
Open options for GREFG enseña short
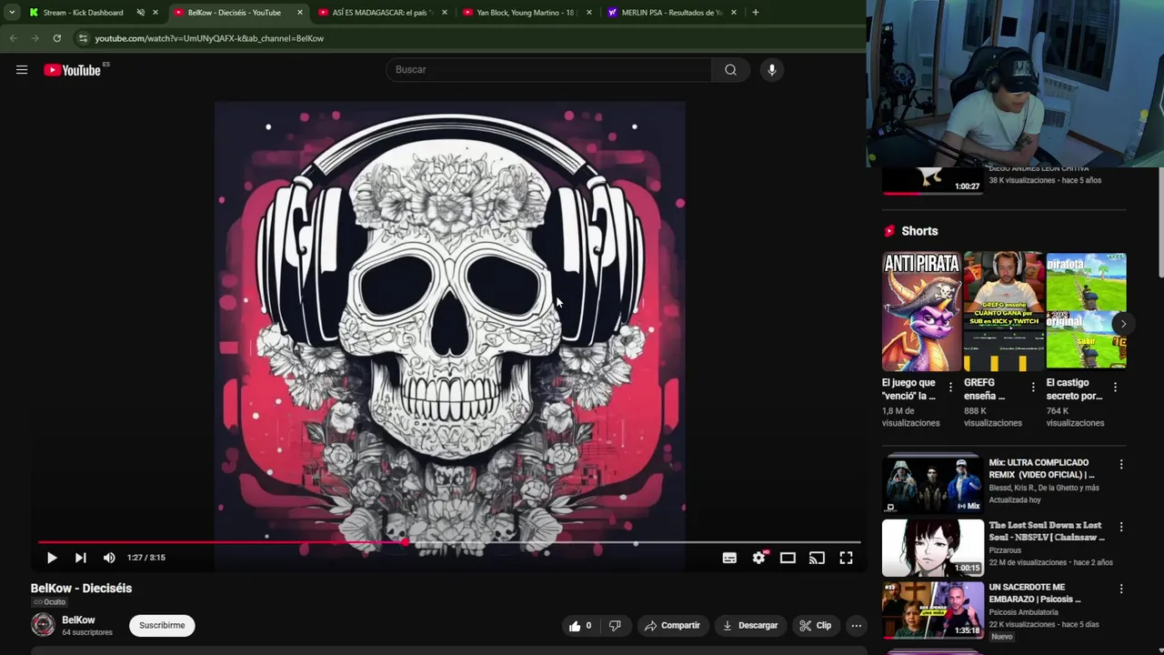(1033, 387)
